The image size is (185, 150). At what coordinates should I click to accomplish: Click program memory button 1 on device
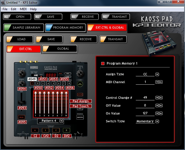32,83
